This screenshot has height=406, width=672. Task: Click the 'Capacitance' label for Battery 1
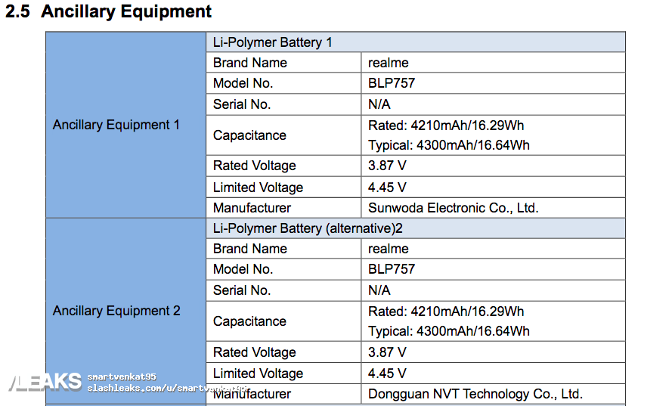coord(249,135)
